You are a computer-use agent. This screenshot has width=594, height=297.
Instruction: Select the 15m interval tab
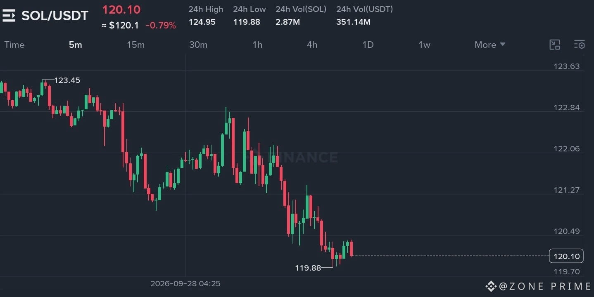(136, 45)
